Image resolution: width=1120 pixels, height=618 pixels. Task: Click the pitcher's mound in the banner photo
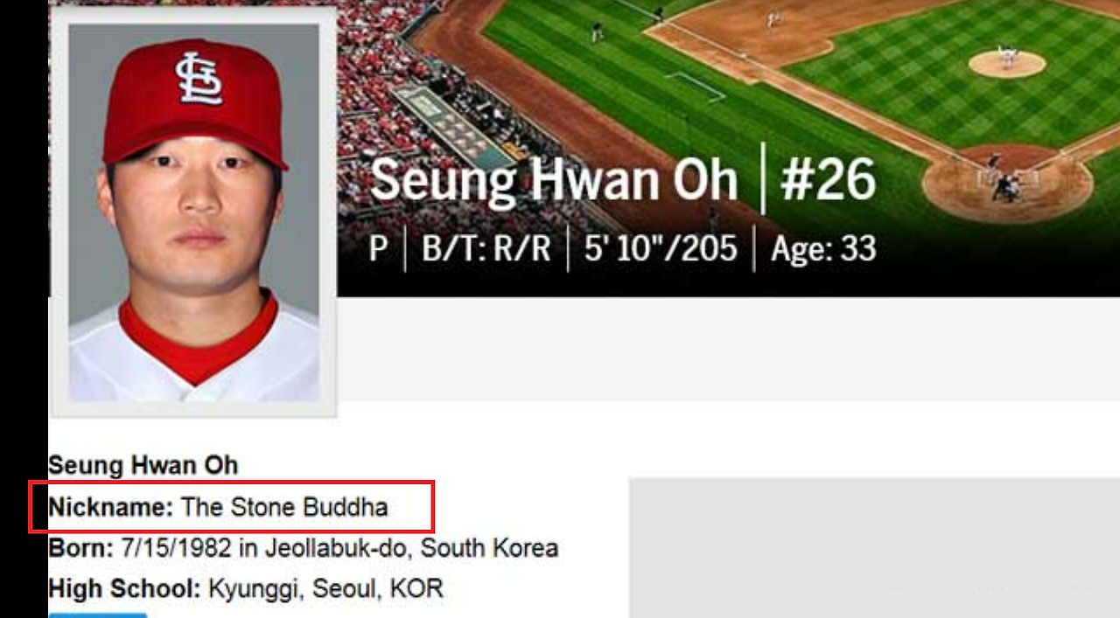tap(1007, 63)
